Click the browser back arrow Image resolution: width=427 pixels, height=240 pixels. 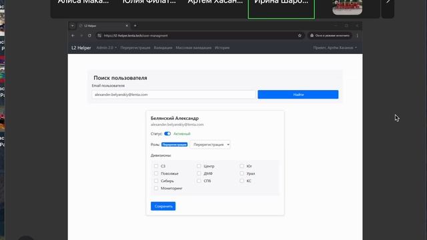click(x=73, y=35)
